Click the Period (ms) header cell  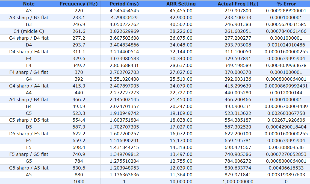click(x=124, y=4)
